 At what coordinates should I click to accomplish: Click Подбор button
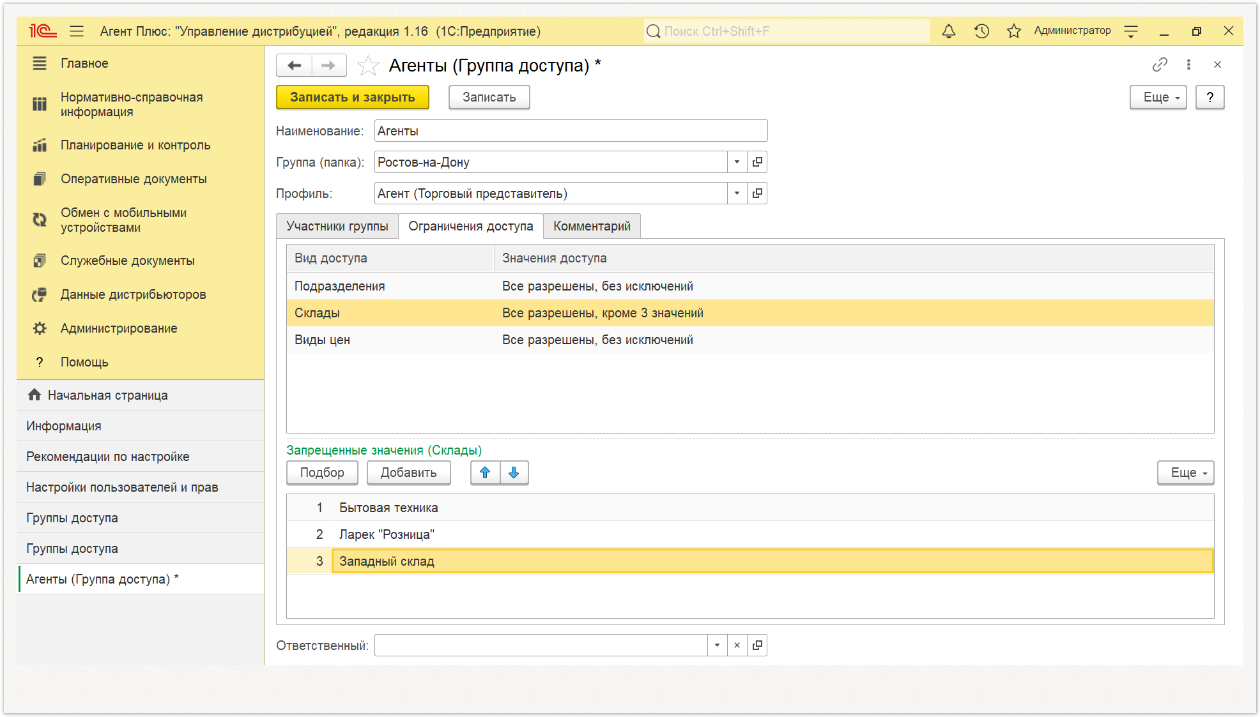pos(322,472)
